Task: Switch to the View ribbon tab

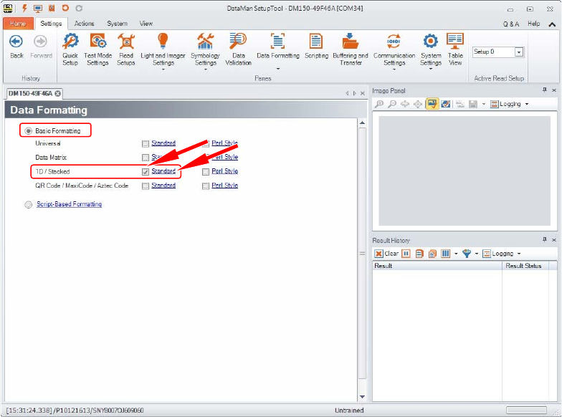Action: 146,24
